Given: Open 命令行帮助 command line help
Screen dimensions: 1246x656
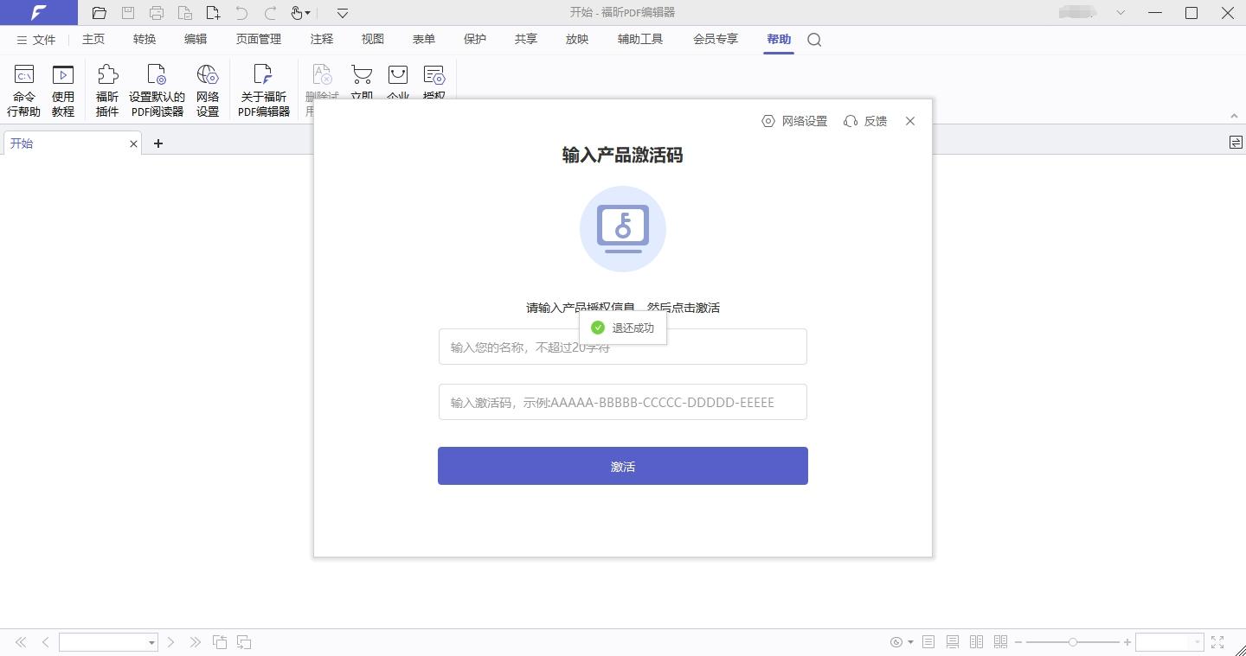Looking at the screenshot, I should click(x=24, y=90).
